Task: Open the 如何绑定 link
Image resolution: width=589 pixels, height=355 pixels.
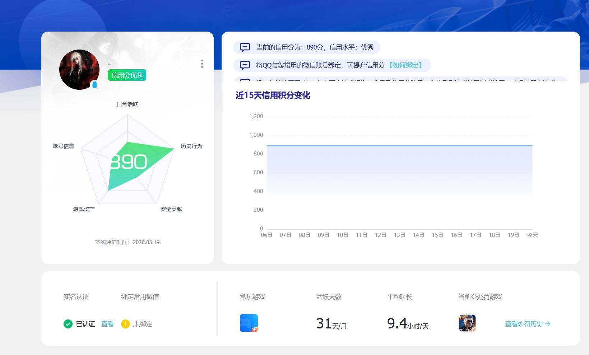Action: [x=406, y=65]
